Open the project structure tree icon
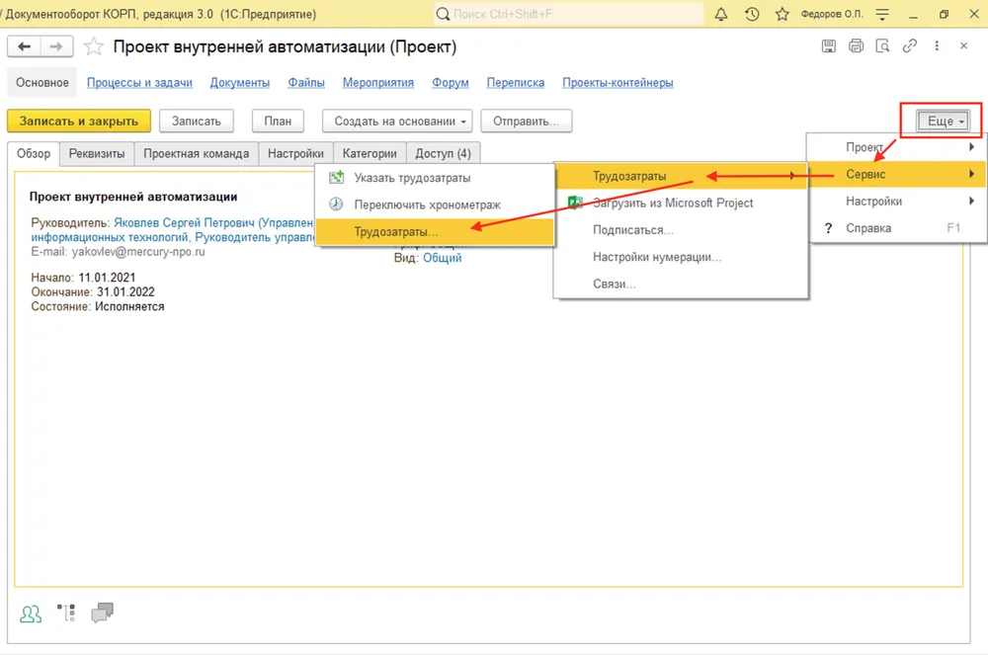Image resolution: width=988 pixels, height=655 pixels. (x=66, y=613)
